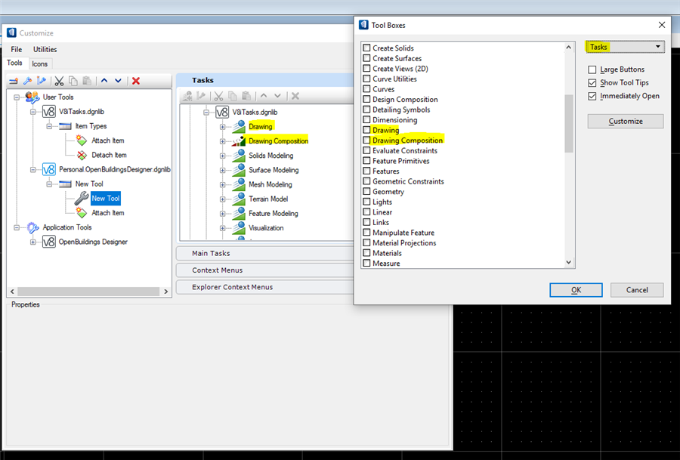Paste item using Tools toolbar clipboard icon

pos(87,81)
